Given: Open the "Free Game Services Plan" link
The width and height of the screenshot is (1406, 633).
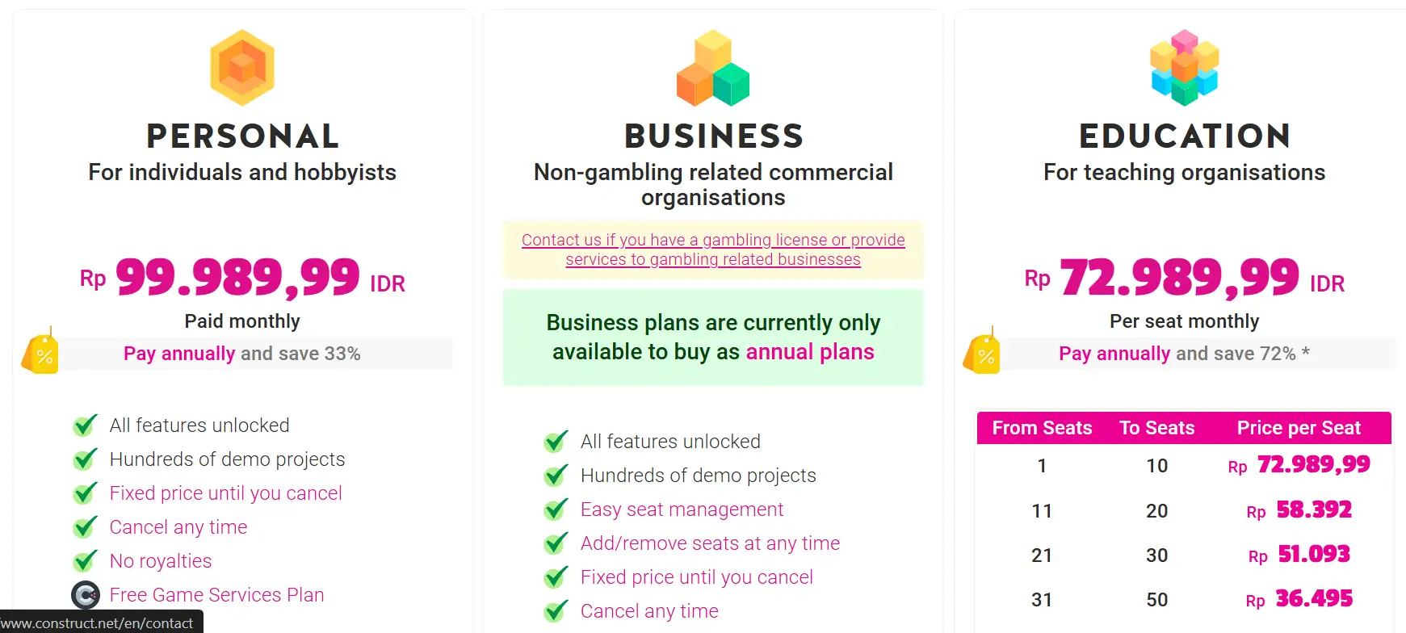Looking at the screenshot, I should click(216, 595).
